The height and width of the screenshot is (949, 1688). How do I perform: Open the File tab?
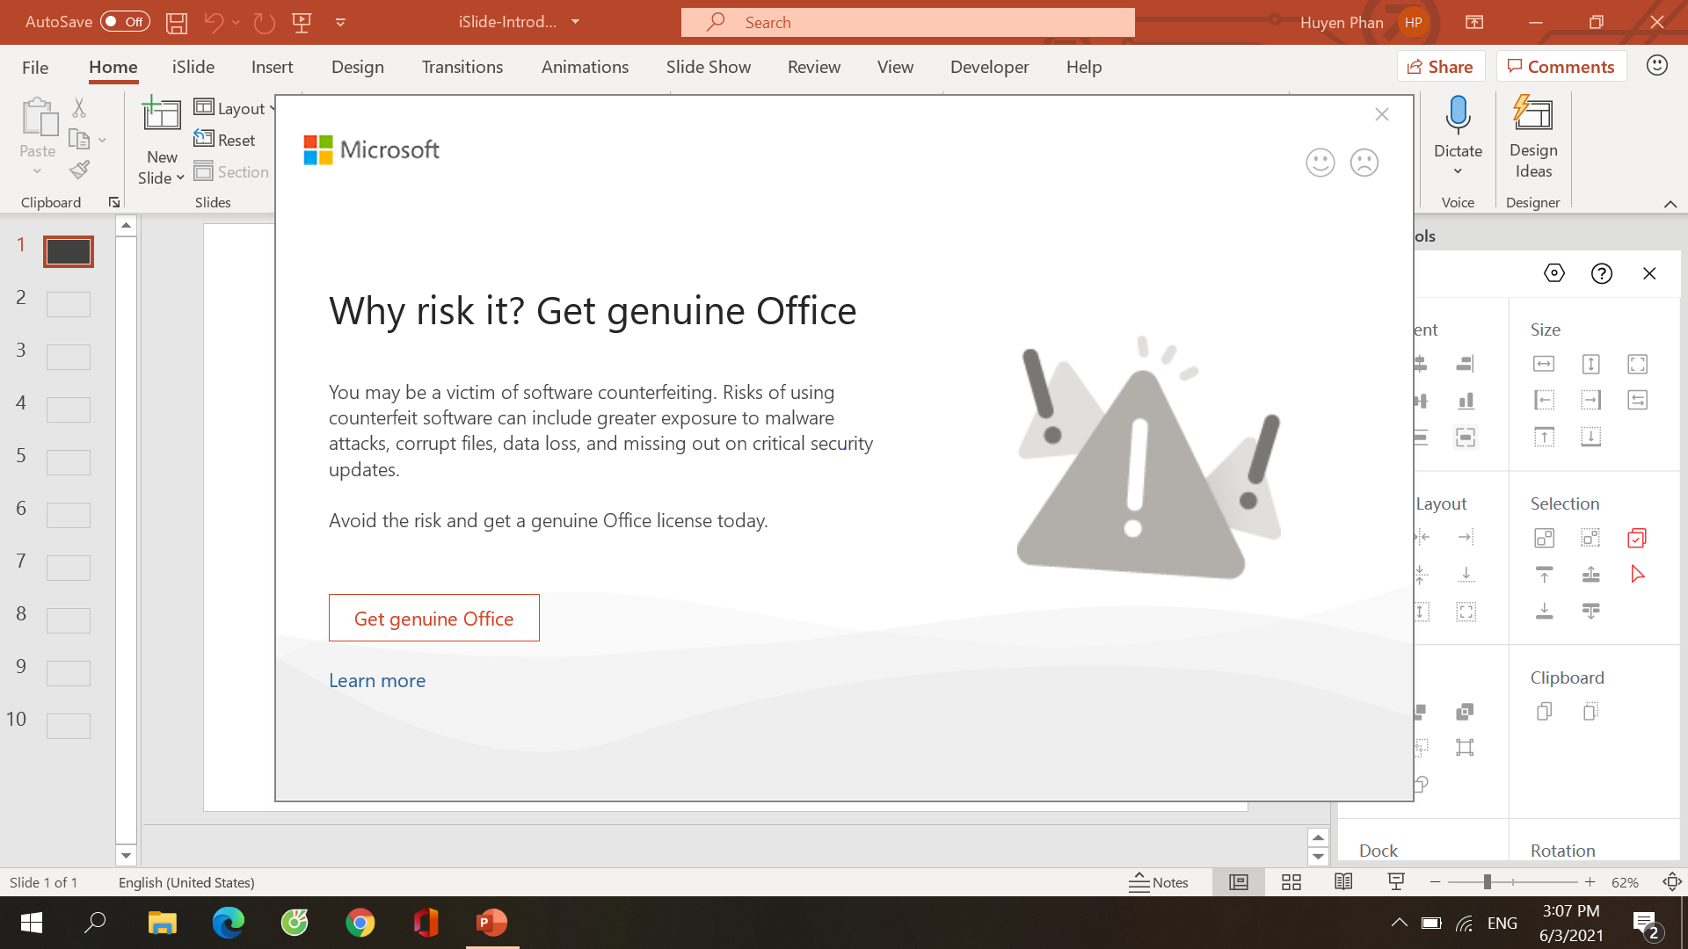coord(35,67)
